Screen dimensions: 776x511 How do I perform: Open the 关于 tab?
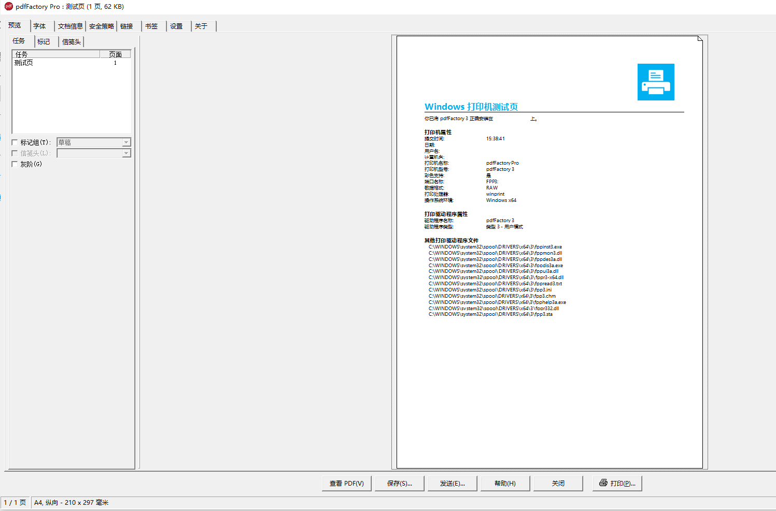[x=202, y=26]
